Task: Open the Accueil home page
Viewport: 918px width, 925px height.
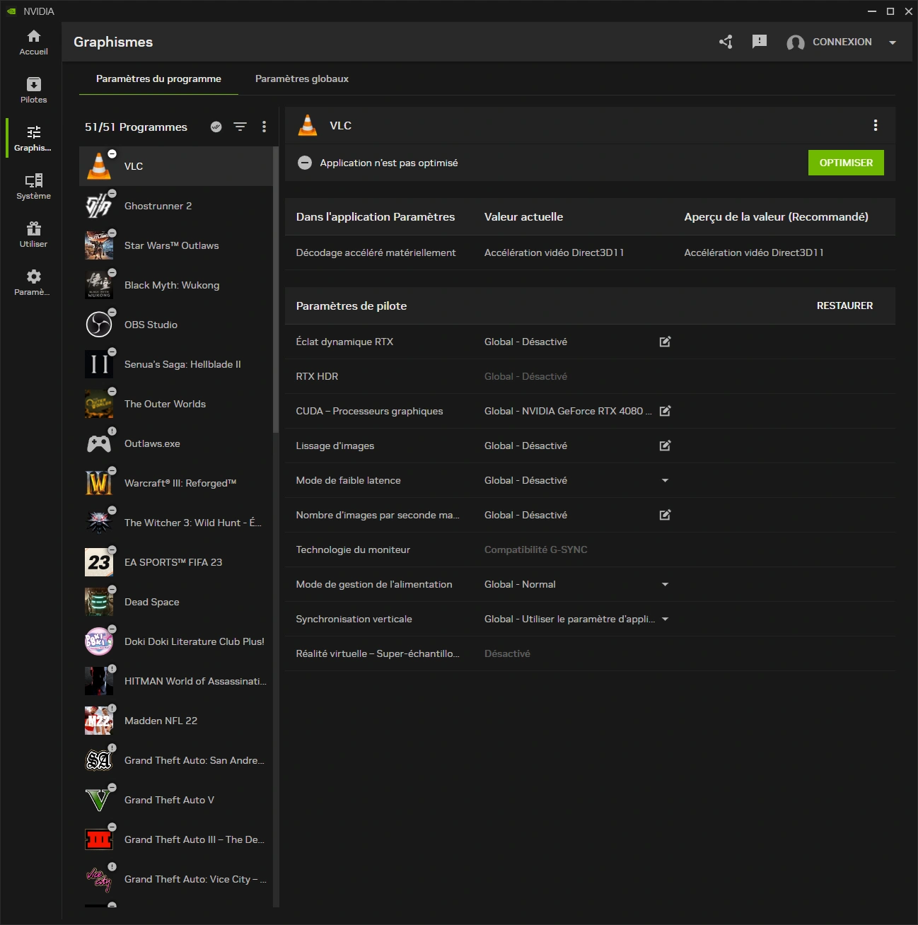Action: [x=33, y=42]
